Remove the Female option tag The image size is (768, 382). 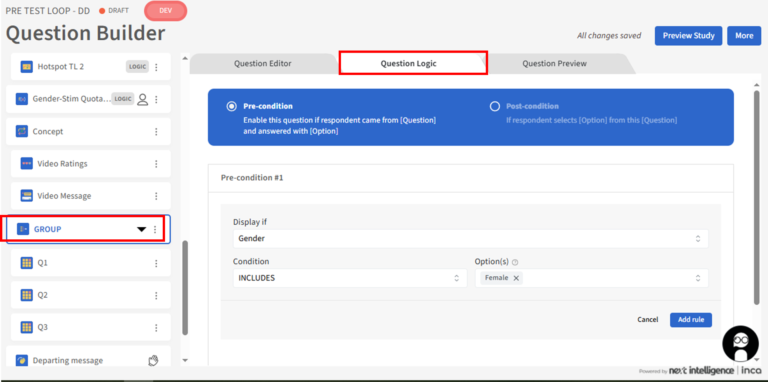tap(516, 278)
